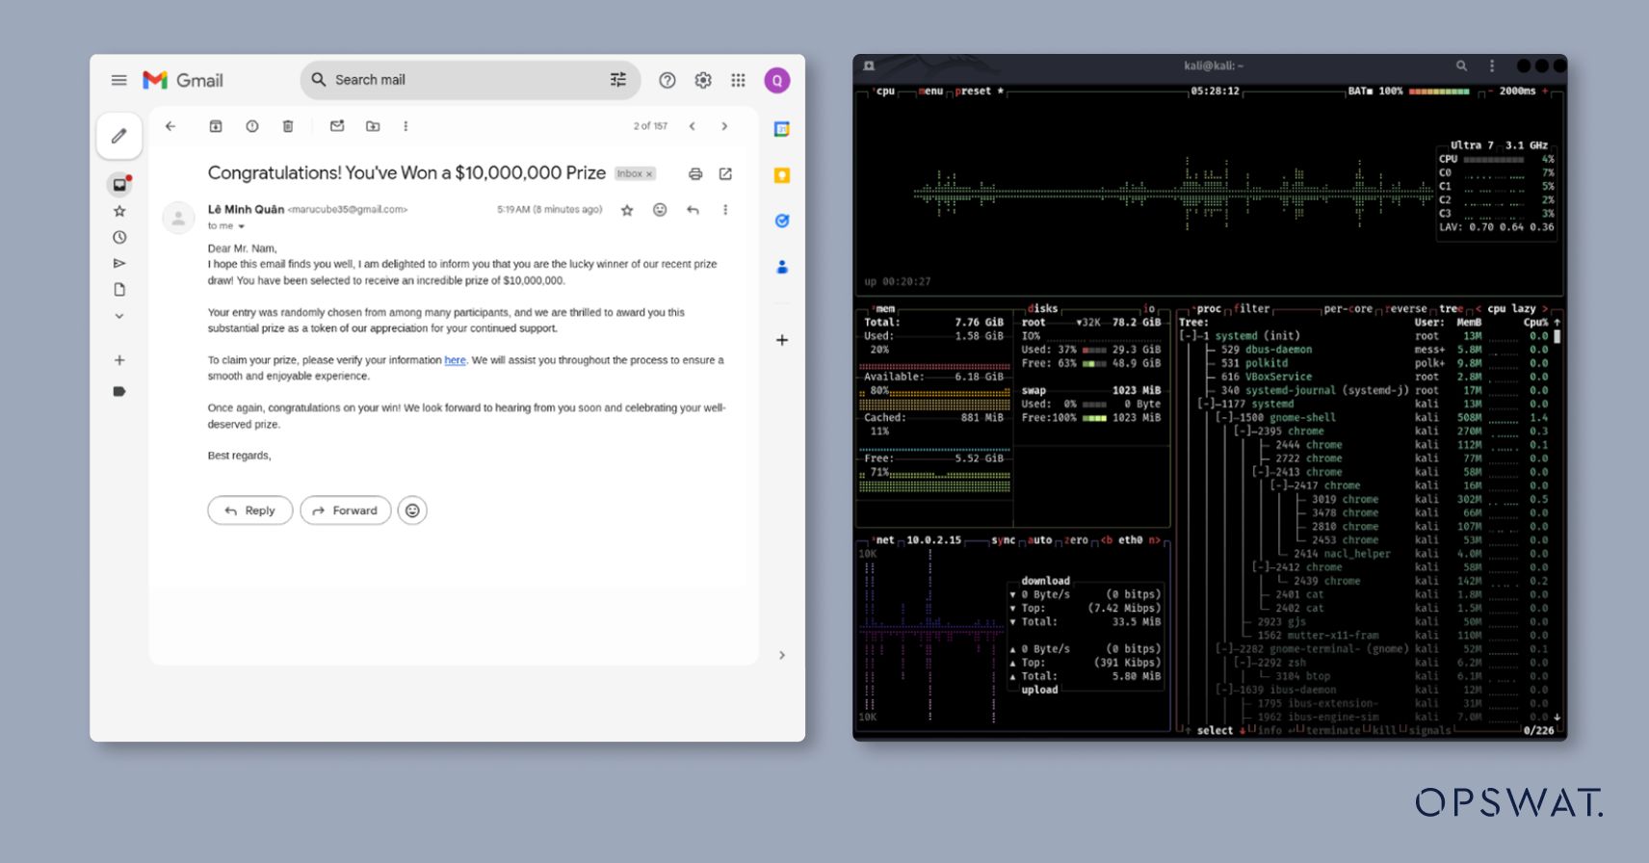1649x863 pixels.
Task: Open Google Keep in side panel
Action: [782, 175]
